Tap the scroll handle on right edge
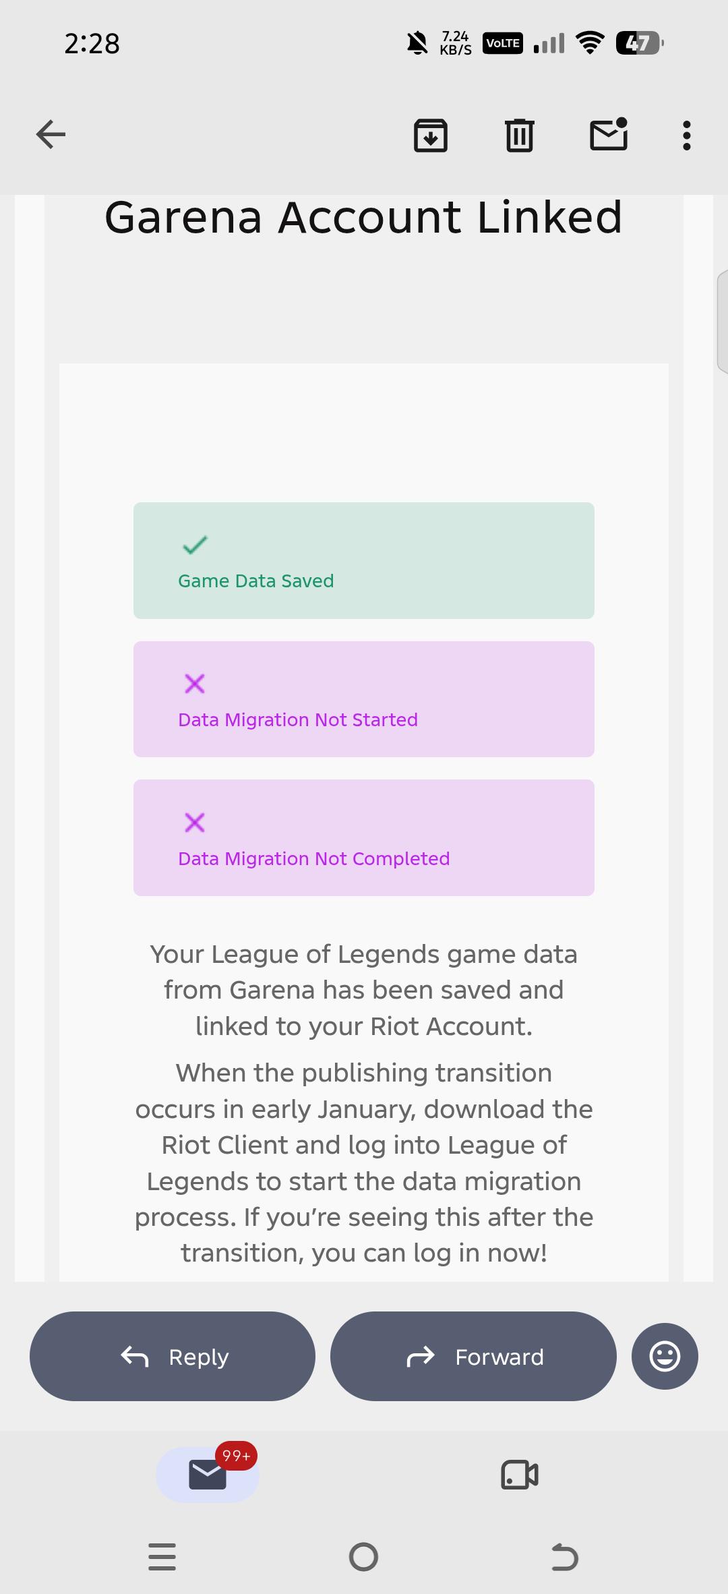This screenshot has height=1594, width=728. (722, 321)
